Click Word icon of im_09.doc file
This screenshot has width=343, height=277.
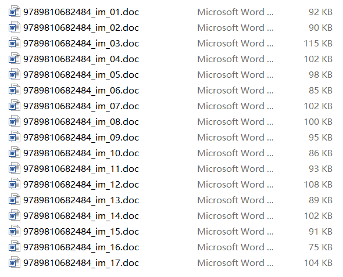click(15, 137)
